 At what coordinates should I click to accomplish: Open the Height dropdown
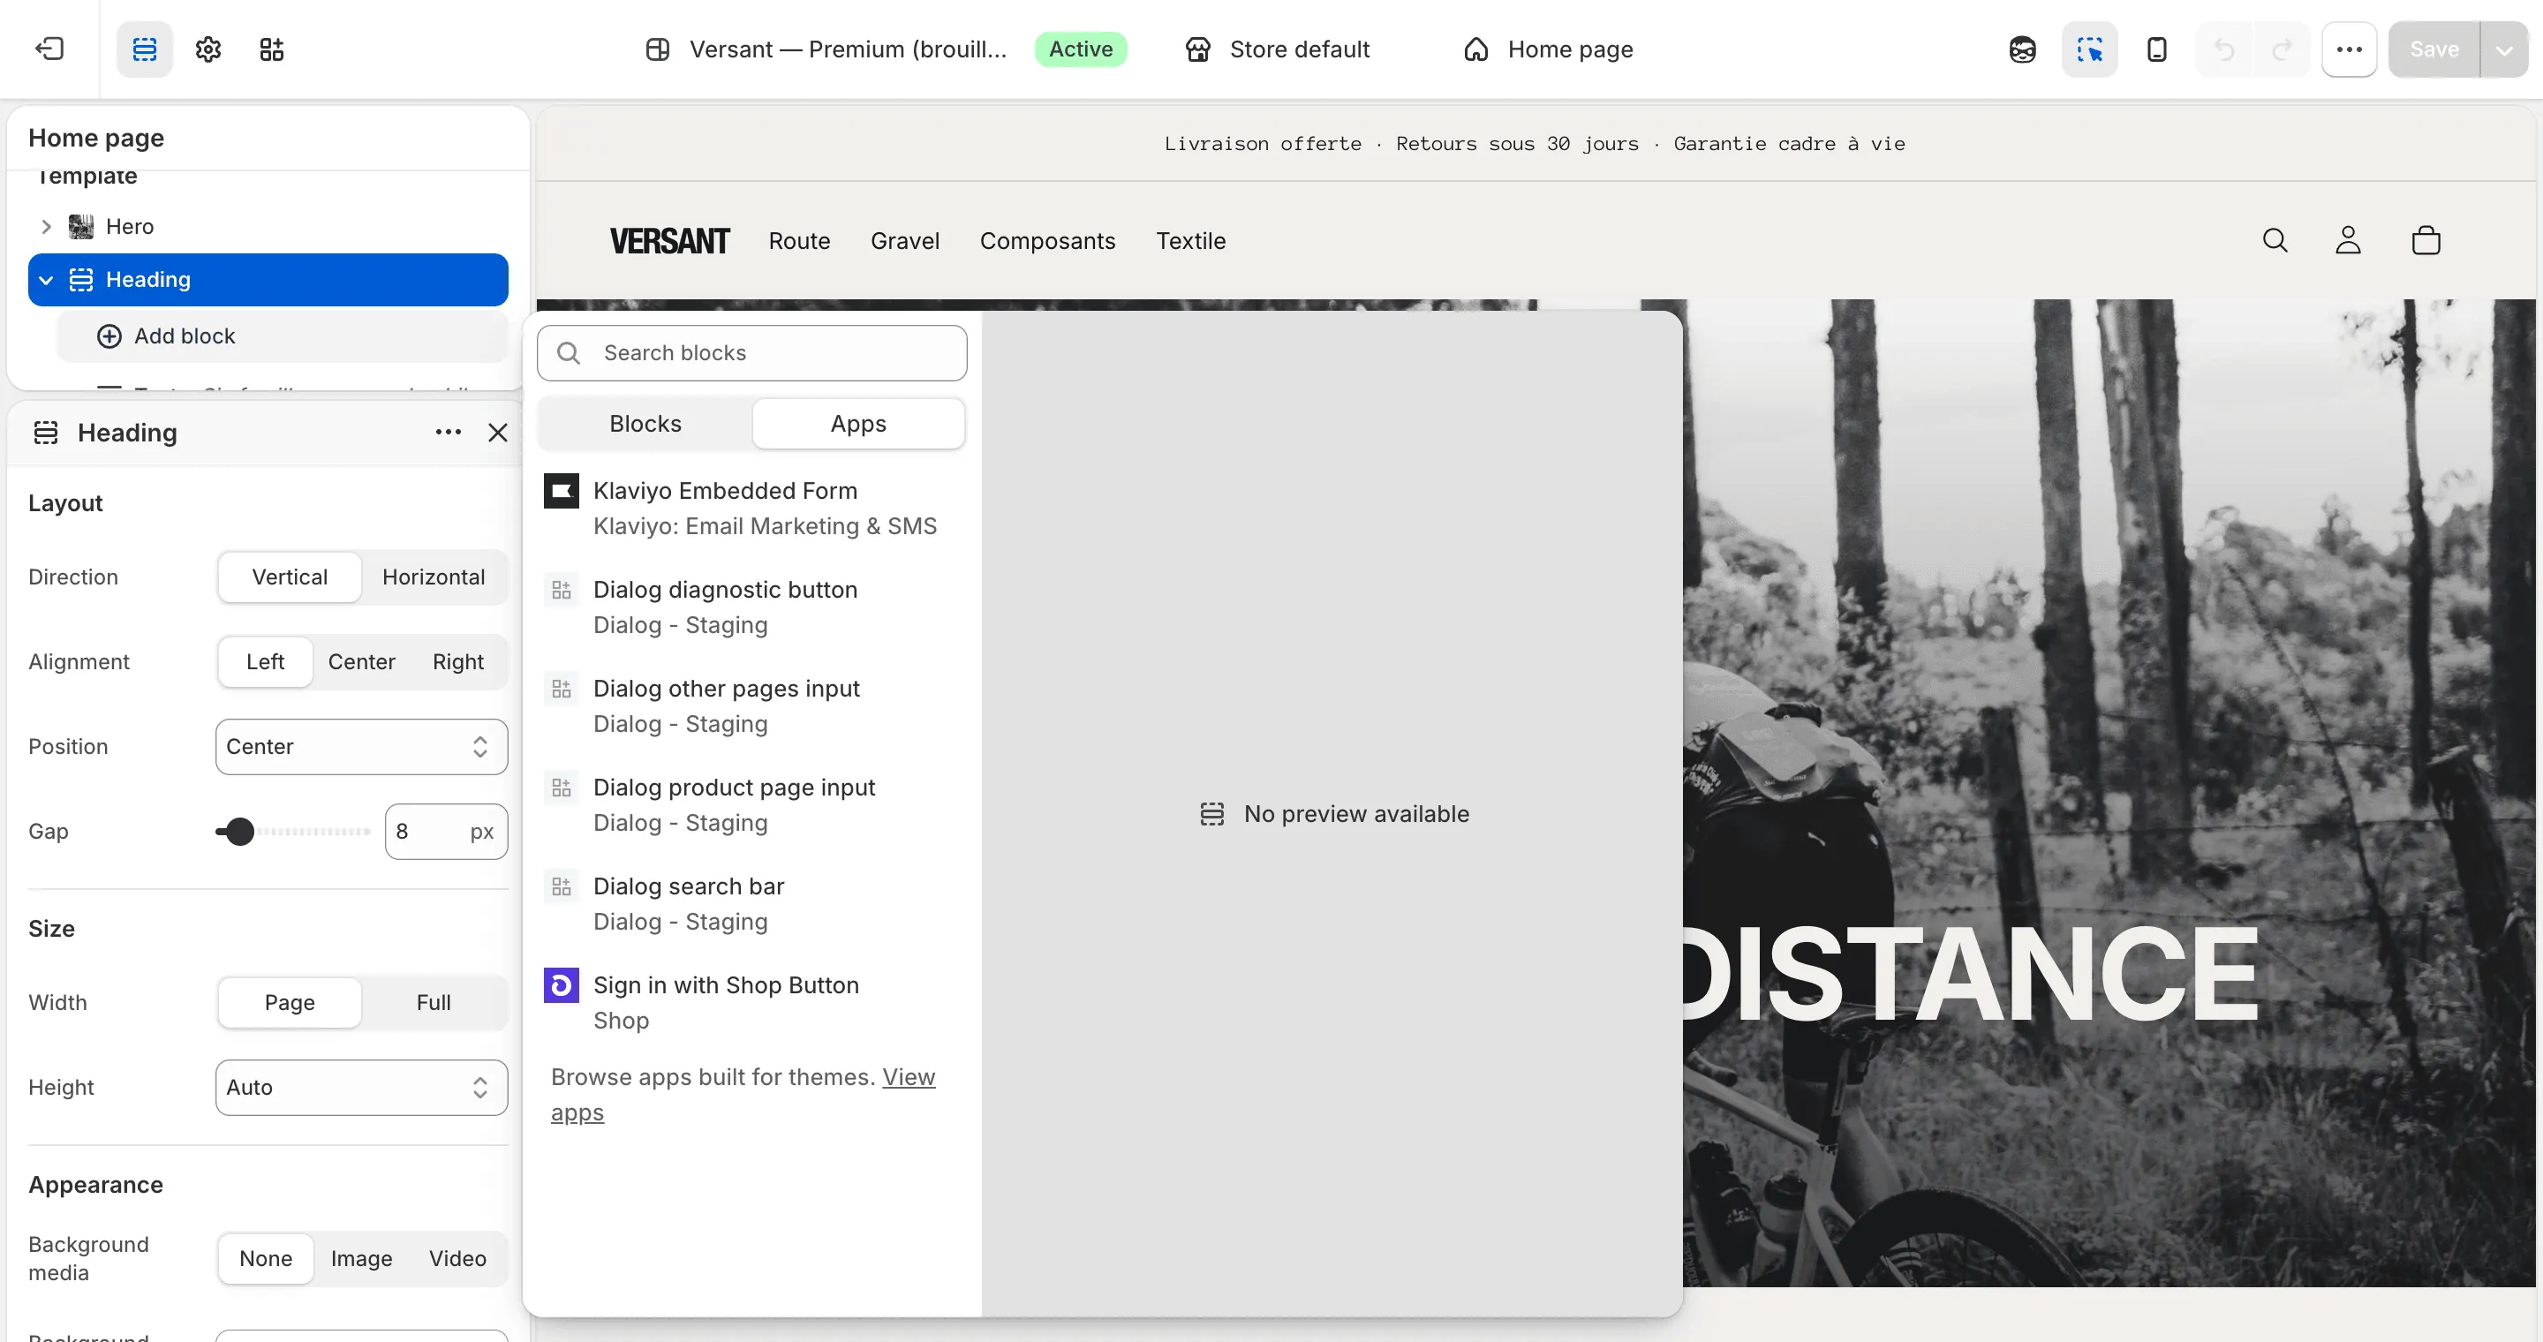point(361,1088)
